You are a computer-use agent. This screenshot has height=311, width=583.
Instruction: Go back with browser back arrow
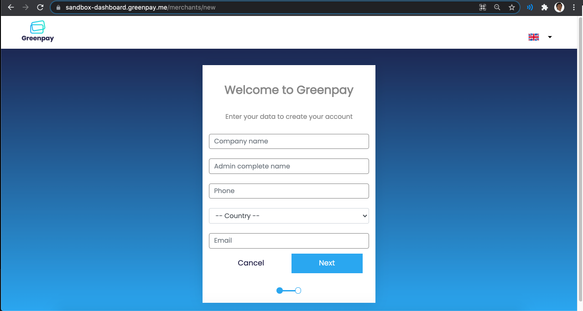11,7
